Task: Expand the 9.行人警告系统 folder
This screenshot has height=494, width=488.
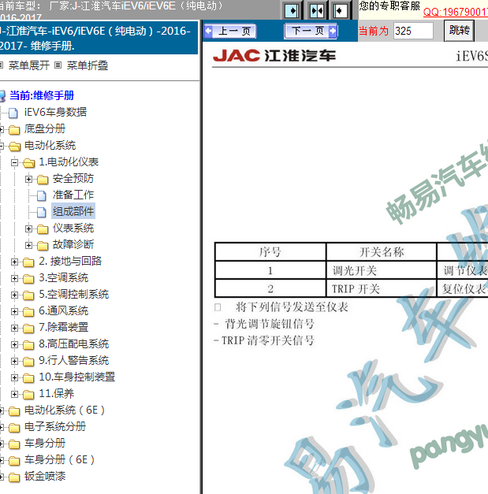Action: (14, 361)
